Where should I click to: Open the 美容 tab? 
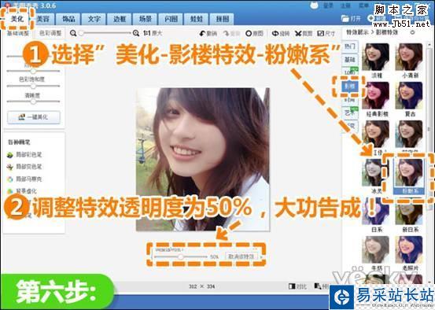pyautogui.click(x=42, y=19)
